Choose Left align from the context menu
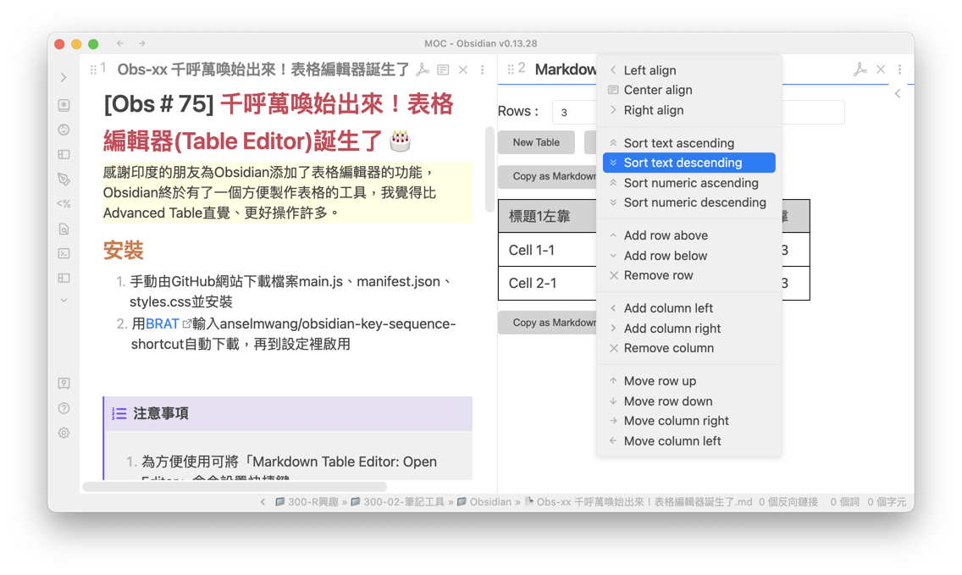The width and height of the screenshot is (962, 575). 689,70
